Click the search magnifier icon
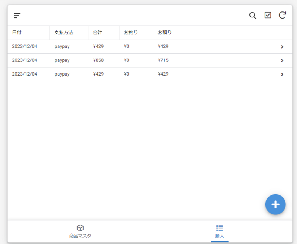 [252, 16]
